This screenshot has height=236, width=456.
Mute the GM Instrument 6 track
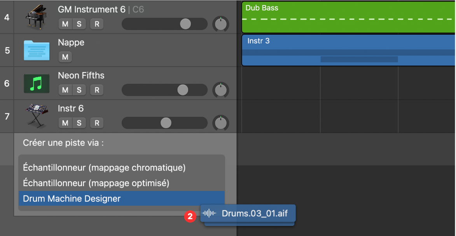pyautogui.click(x=65, y=24)
